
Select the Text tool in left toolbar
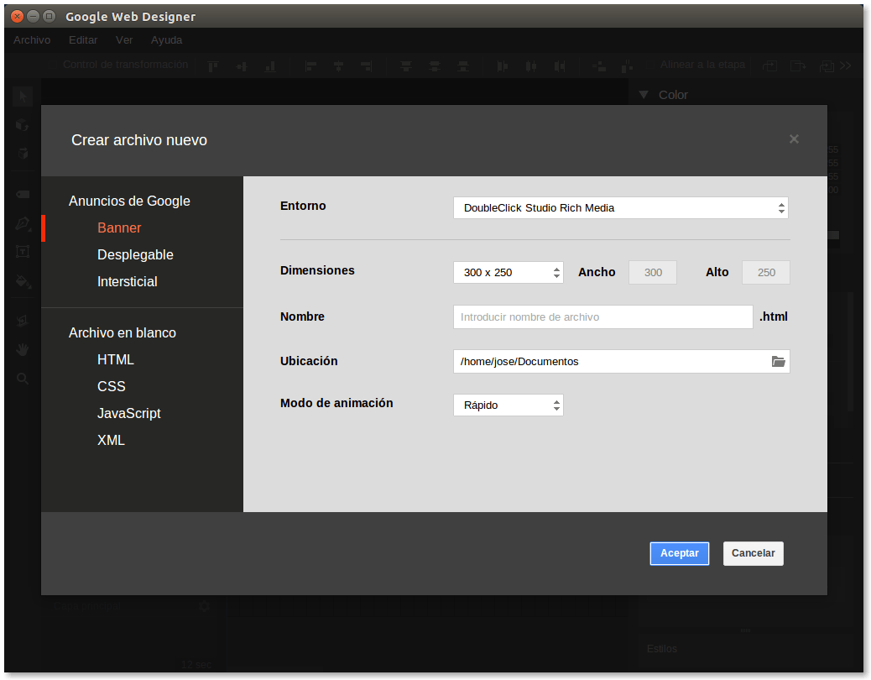point(23,252)
